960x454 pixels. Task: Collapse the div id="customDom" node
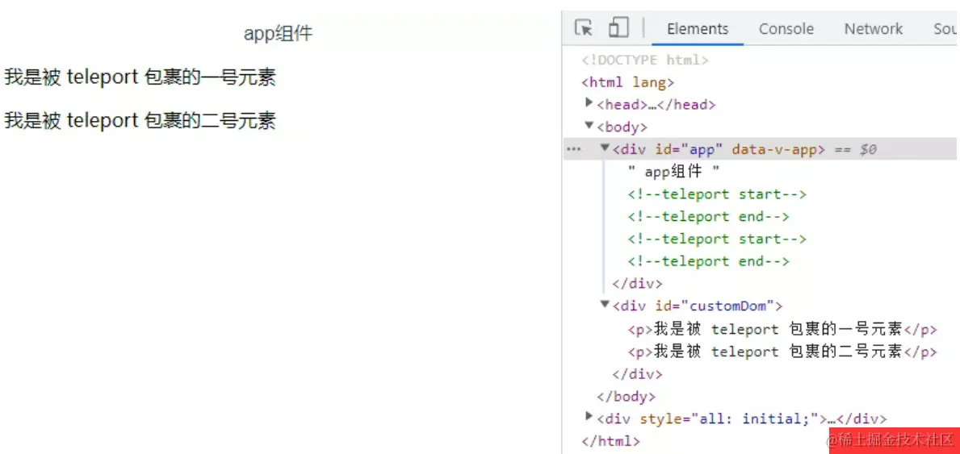pyautogui.click(x=605, y=304)
